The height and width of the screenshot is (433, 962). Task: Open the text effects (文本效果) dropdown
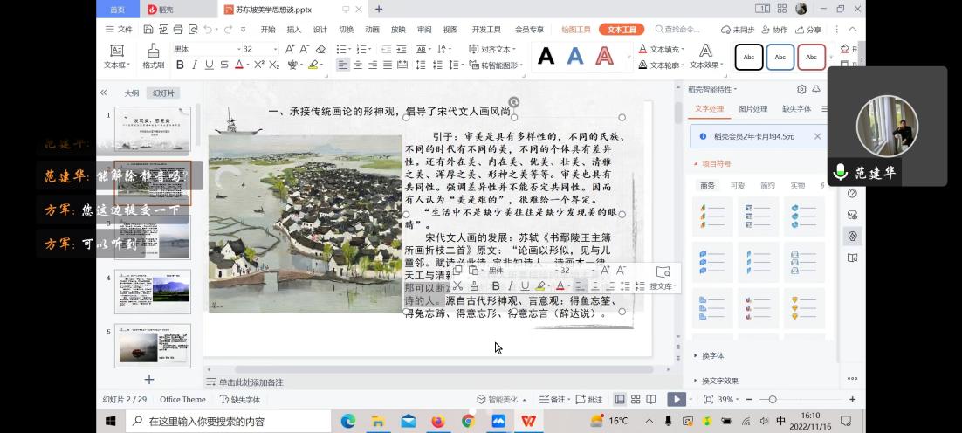point(706,57)
